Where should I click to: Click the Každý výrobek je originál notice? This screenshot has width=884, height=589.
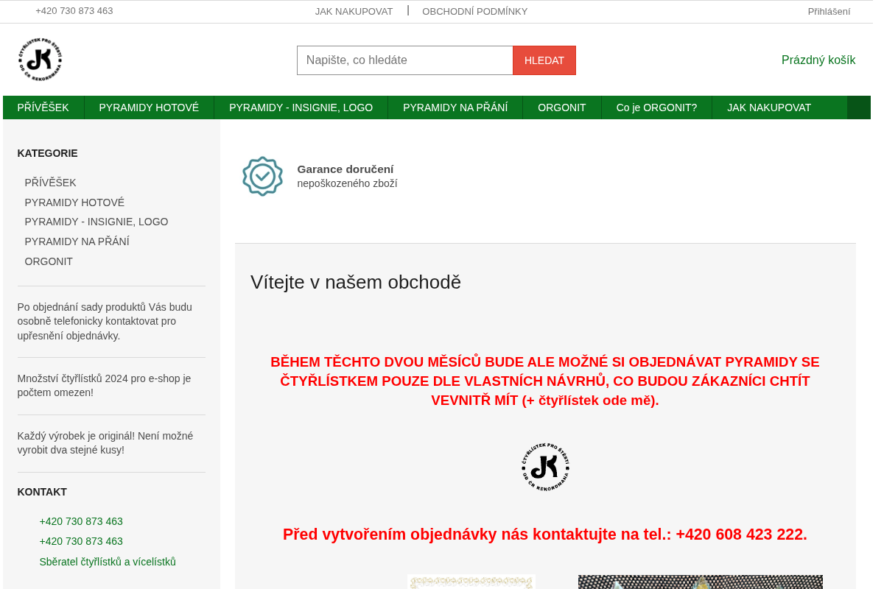point(105,443)
